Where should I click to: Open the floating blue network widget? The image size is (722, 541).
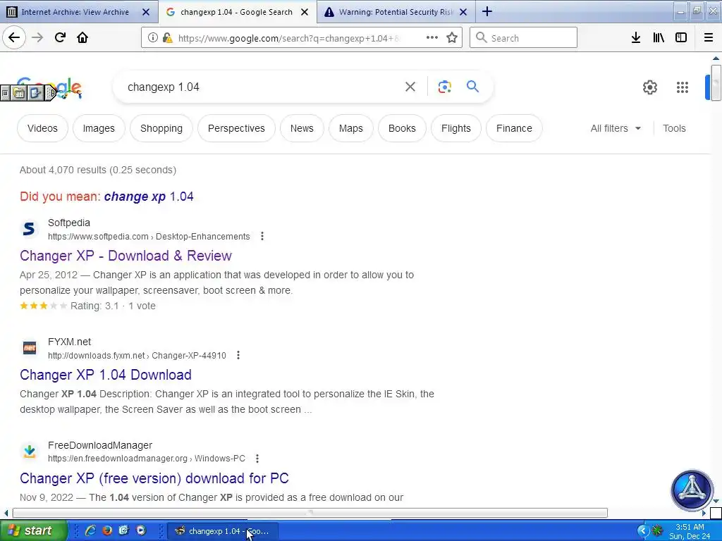click(692, 490)
